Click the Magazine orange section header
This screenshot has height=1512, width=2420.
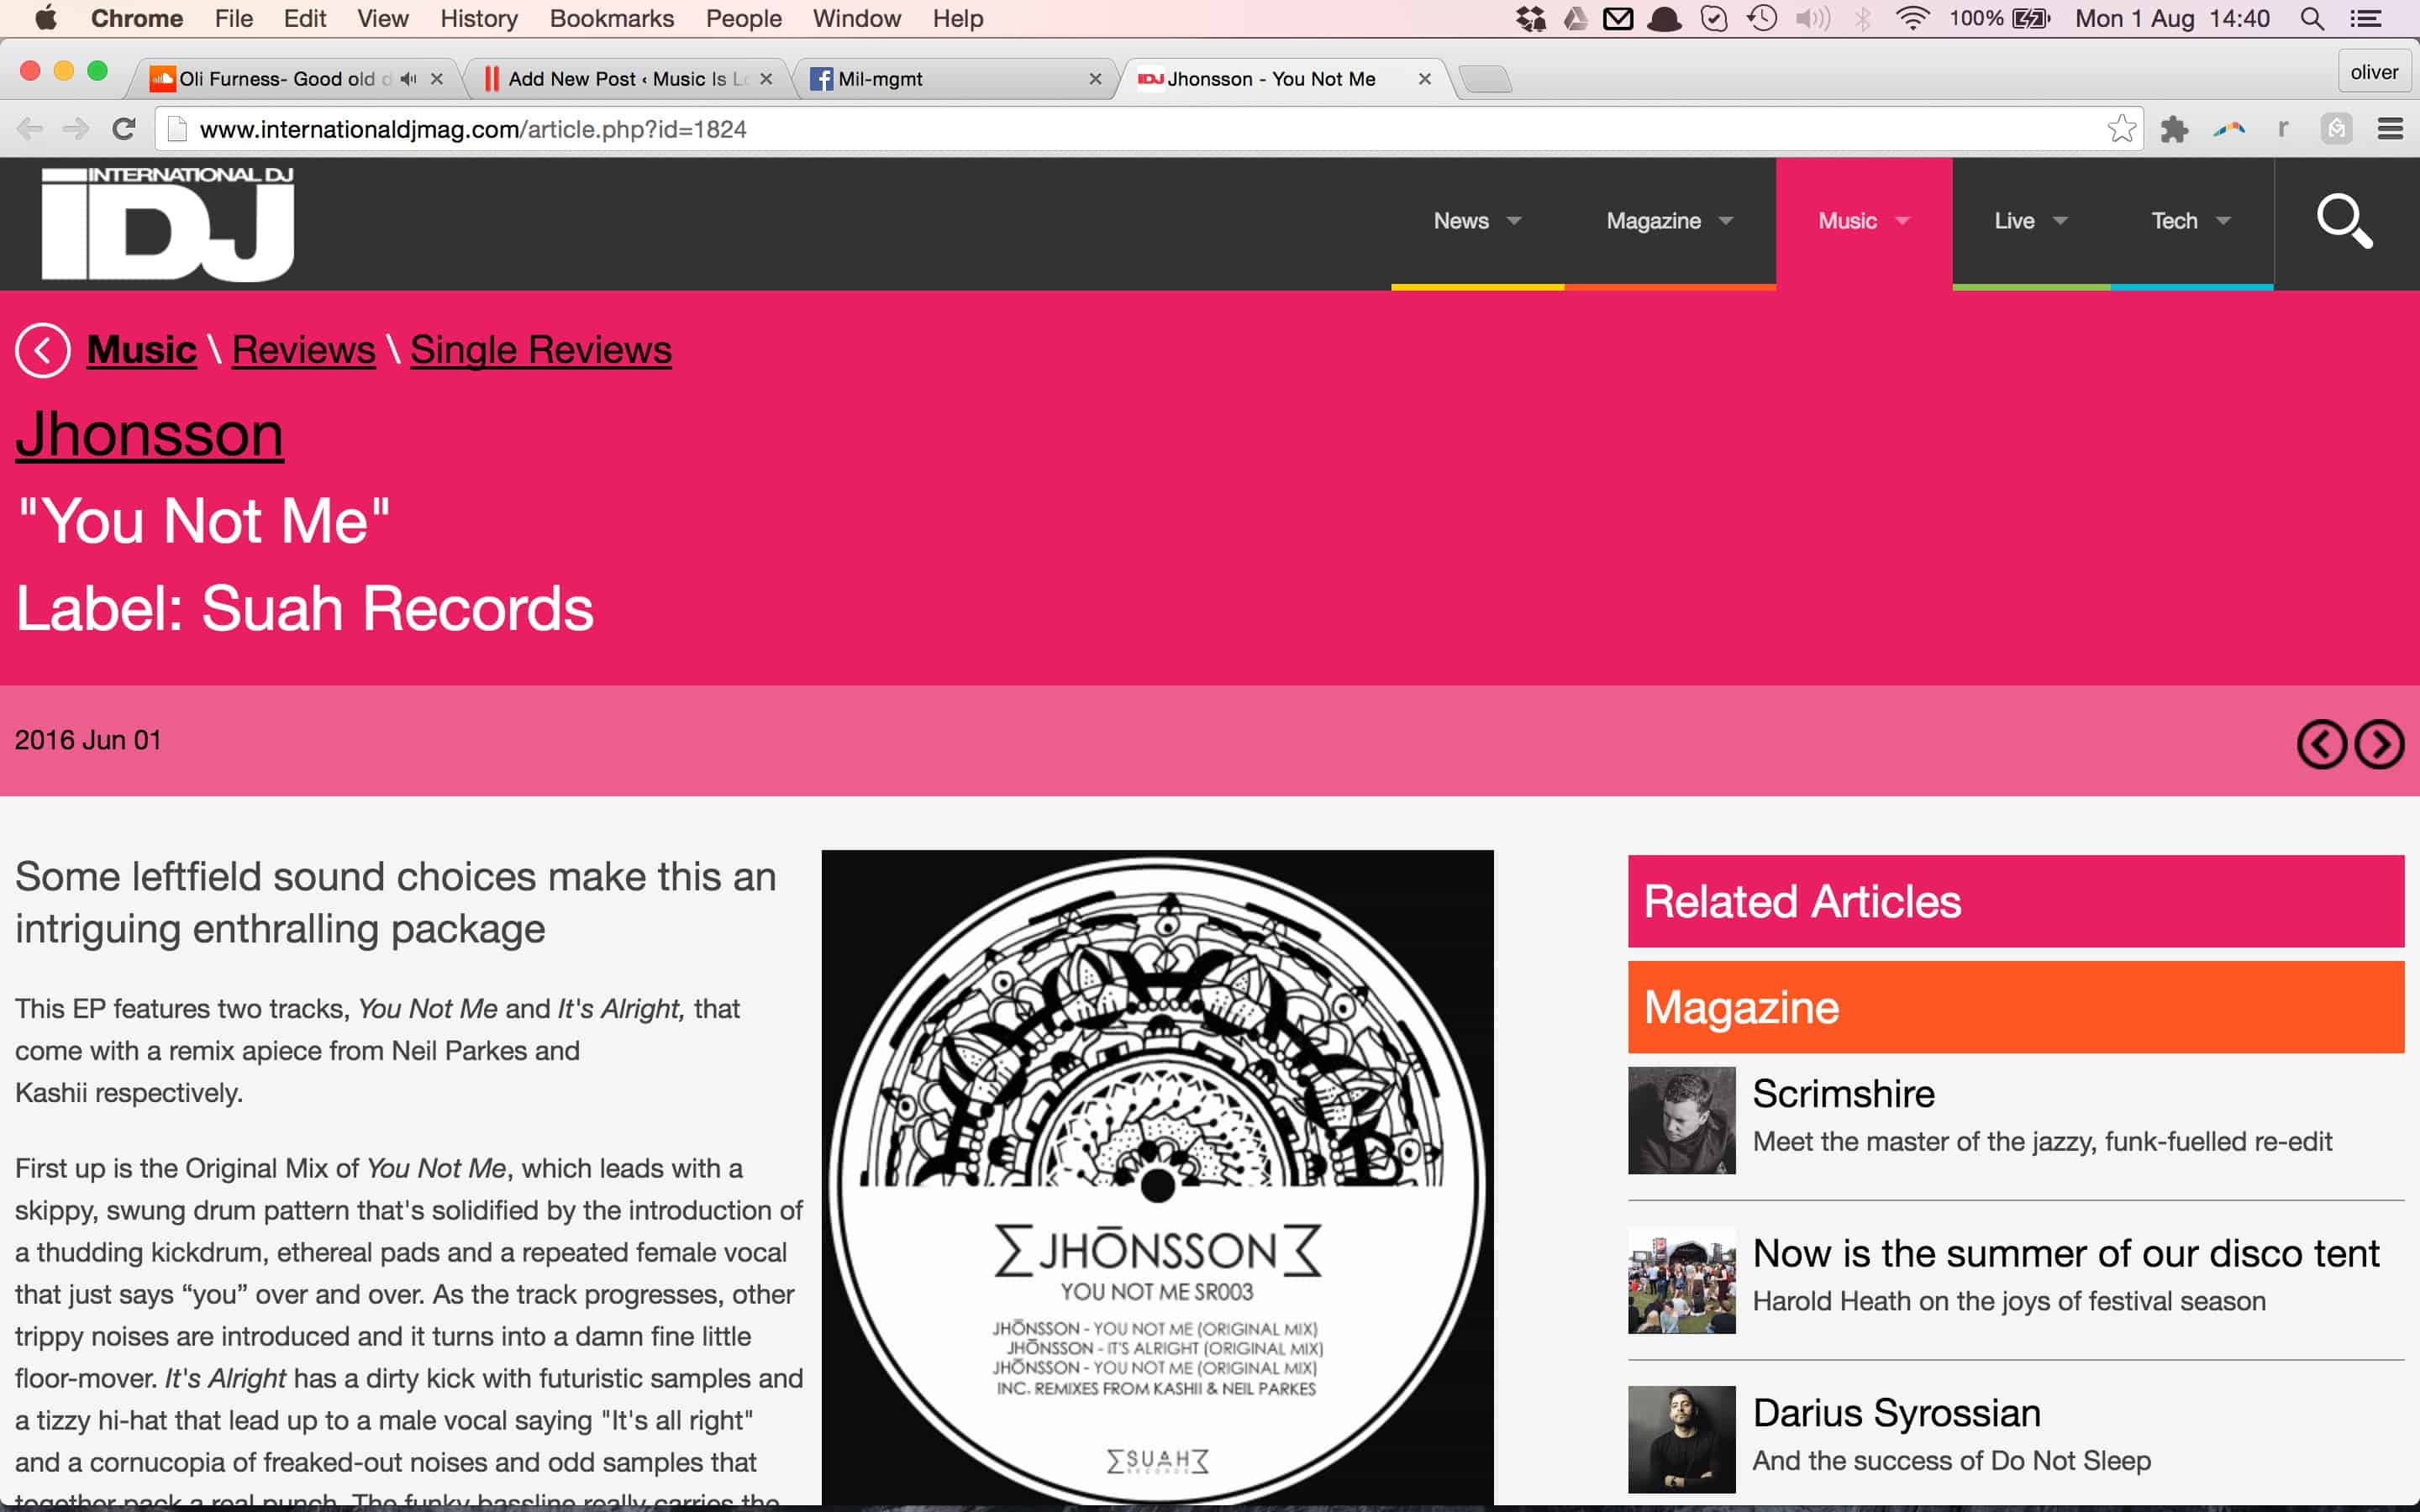2015,1007
